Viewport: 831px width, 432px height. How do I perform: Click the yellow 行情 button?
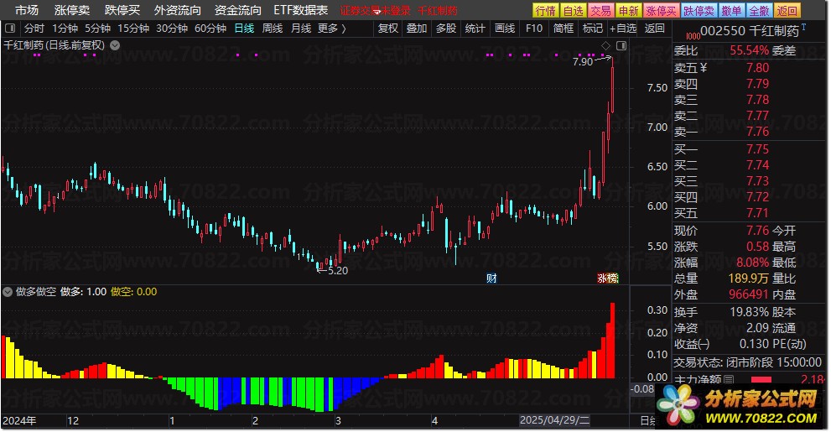pos(545,11)
